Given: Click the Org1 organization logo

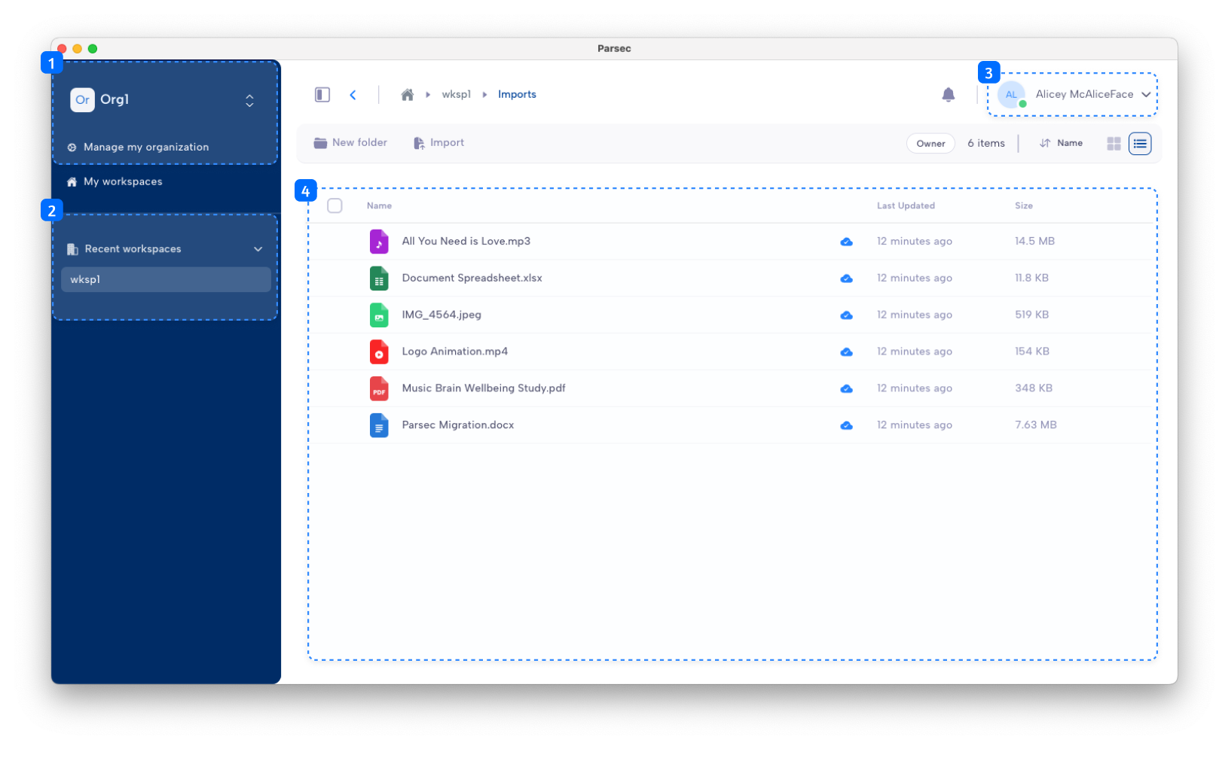Looking at the screenshot, I should (x=82, y=100).
